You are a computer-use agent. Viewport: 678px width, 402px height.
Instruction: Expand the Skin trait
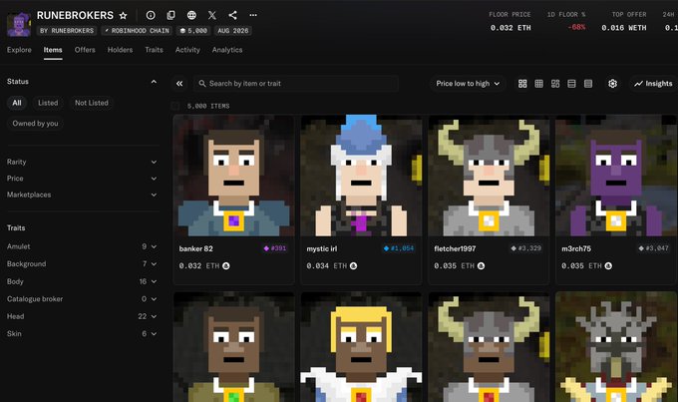[x=82, y=333]
